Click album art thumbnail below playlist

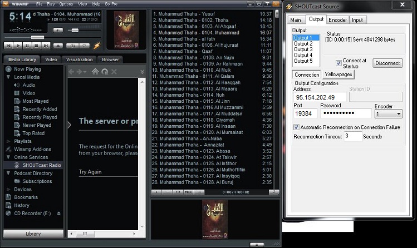tap(215, 219)
